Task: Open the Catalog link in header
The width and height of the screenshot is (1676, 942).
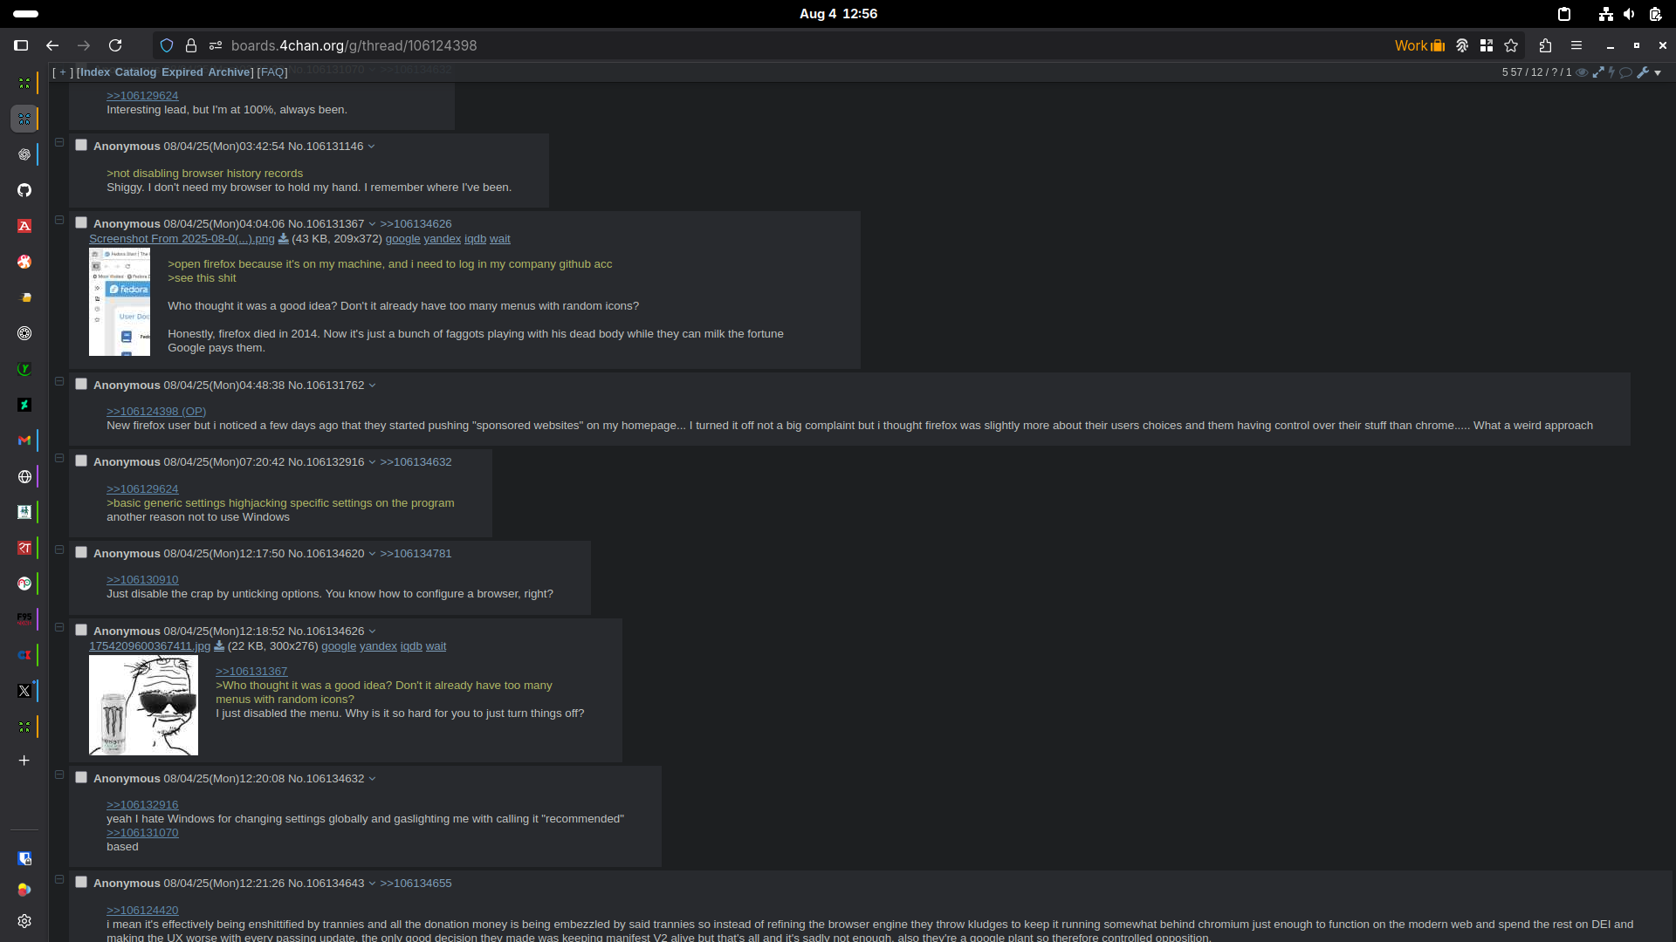Action: click(x=135, y=72)
